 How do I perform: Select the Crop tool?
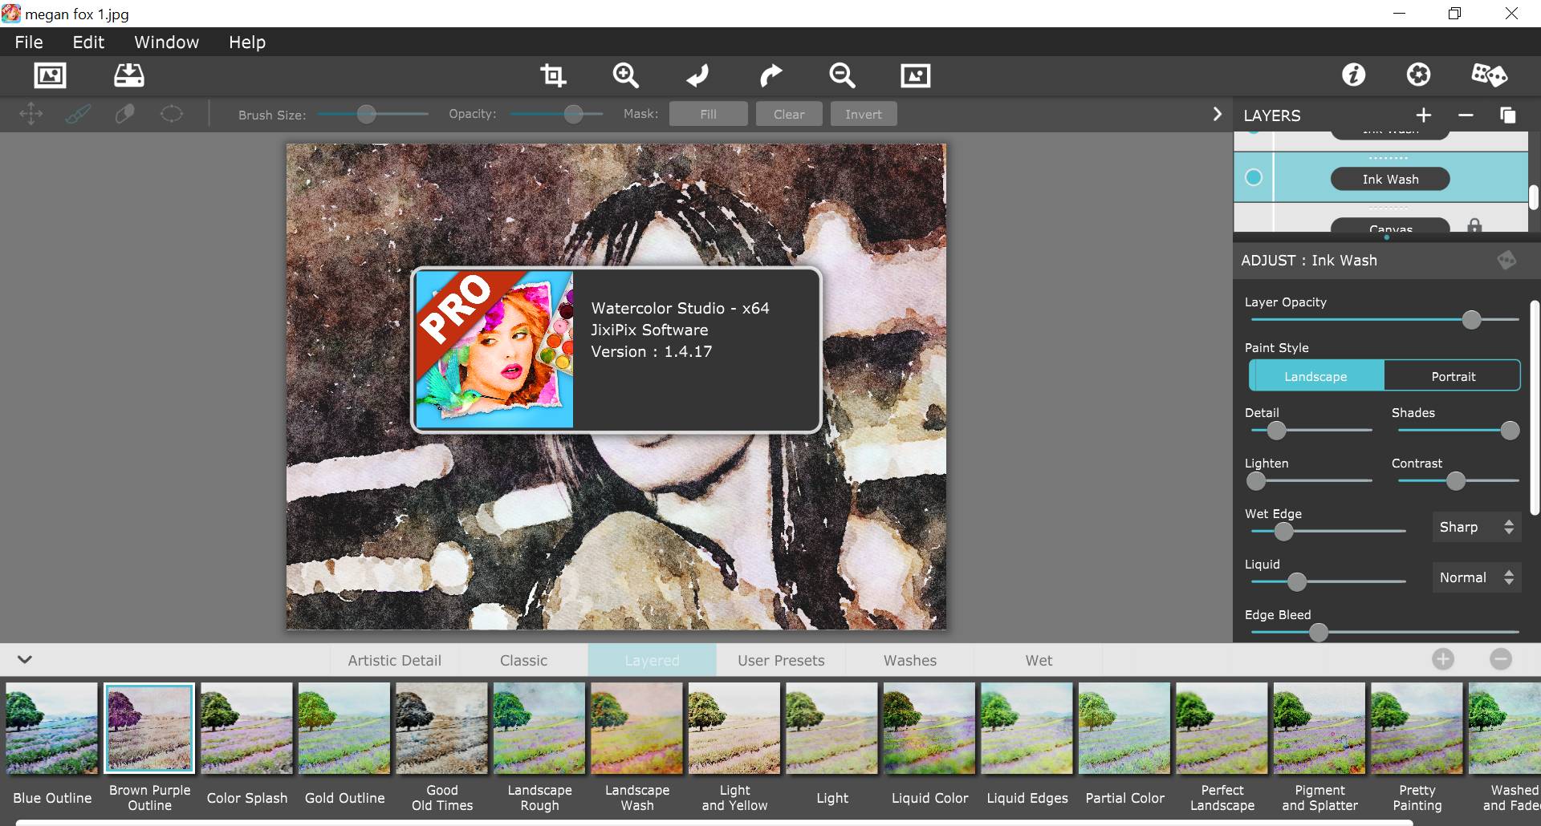point(553,75)
